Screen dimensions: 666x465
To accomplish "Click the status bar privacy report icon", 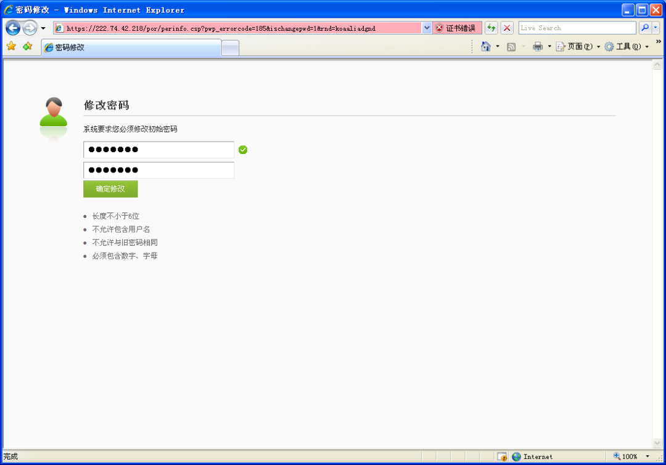I will pos(502,456).
